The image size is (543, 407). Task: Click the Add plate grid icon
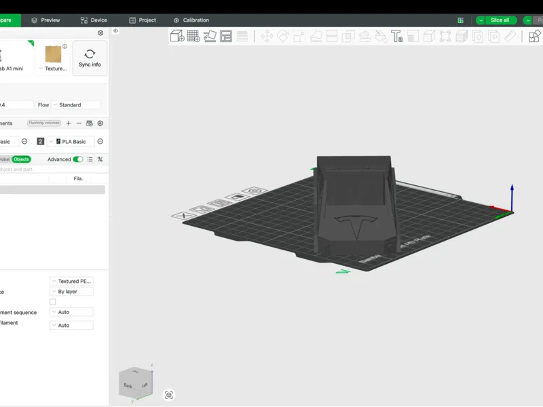pos(193,36)
